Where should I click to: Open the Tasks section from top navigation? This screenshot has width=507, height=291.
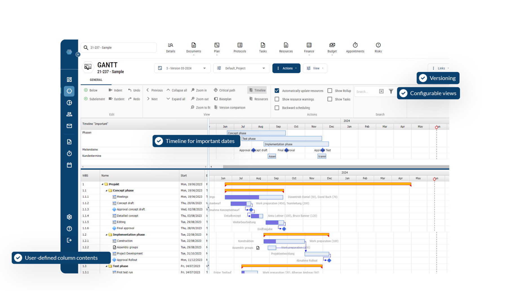click(263, 48)
